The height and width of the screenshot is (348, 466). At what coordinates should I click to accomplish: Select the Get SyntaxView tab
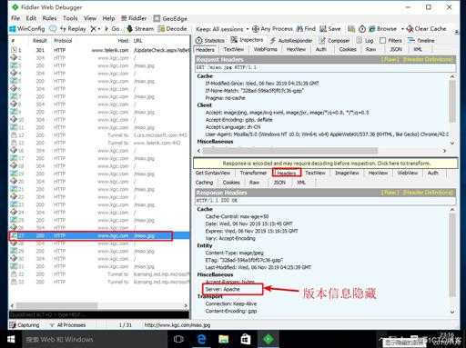213,173
